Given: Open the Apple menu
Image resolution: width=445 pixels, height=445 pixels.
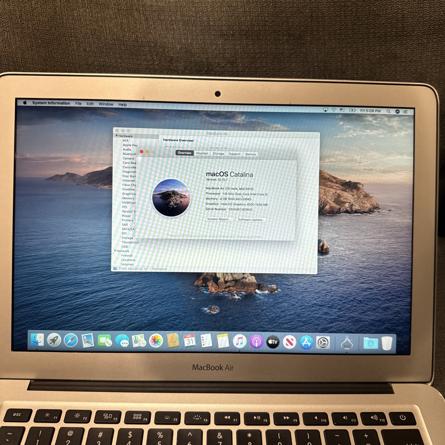Looking at the screenshot, I should coord(25,102).
